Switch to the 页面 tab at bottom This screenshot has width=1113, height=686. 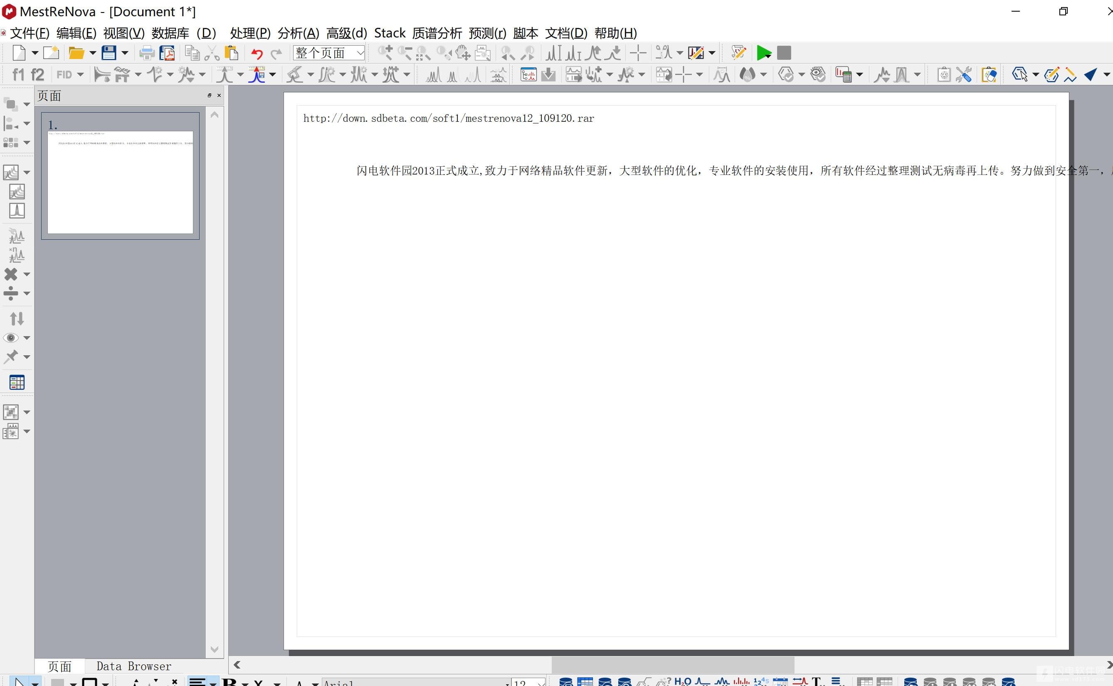[x=59, y=666]
